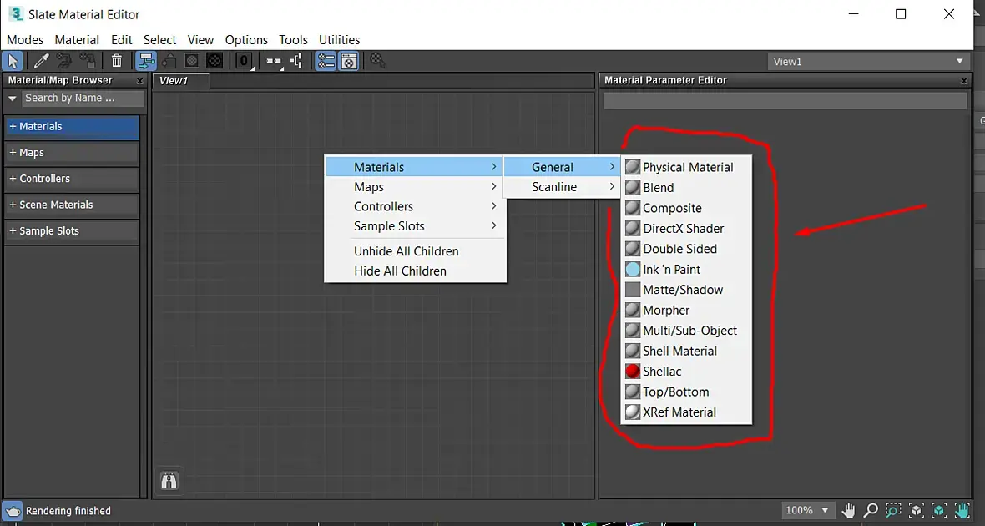
Task: Click Assign Material to Selection icon
Action: (x=88, y=61)
